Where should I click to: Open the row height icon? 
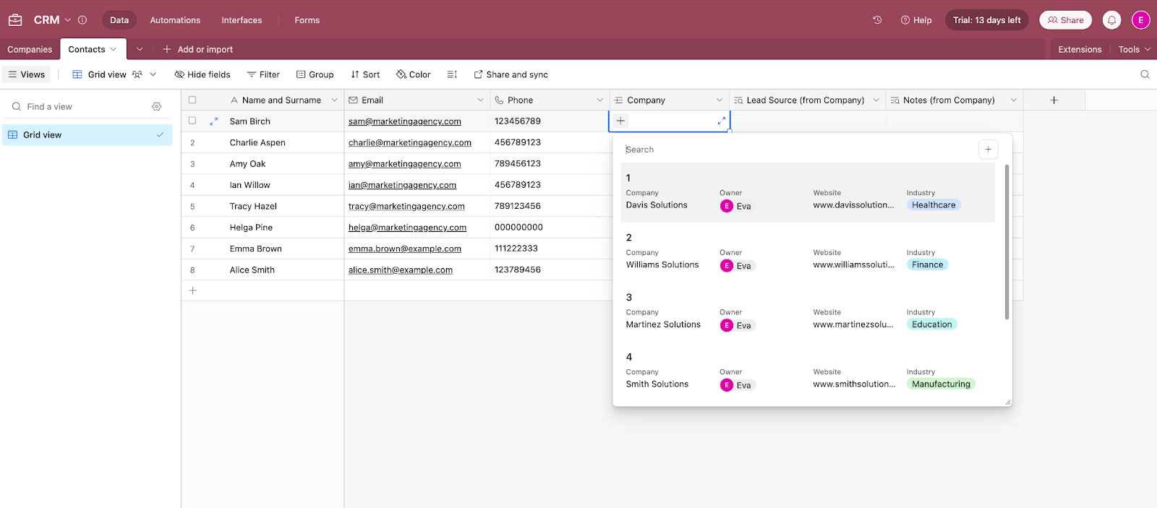coord(452,74)
